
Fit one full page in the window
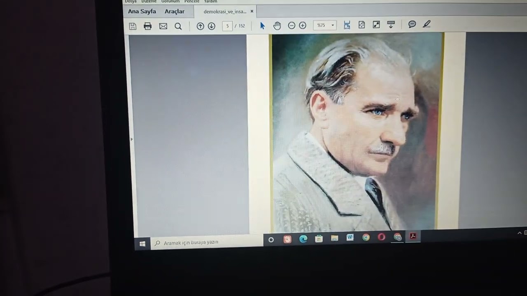tap(361, 25)
